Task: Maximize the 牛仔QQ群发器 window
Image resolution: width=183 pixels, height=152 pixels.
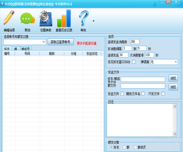Action: [168, 2]
